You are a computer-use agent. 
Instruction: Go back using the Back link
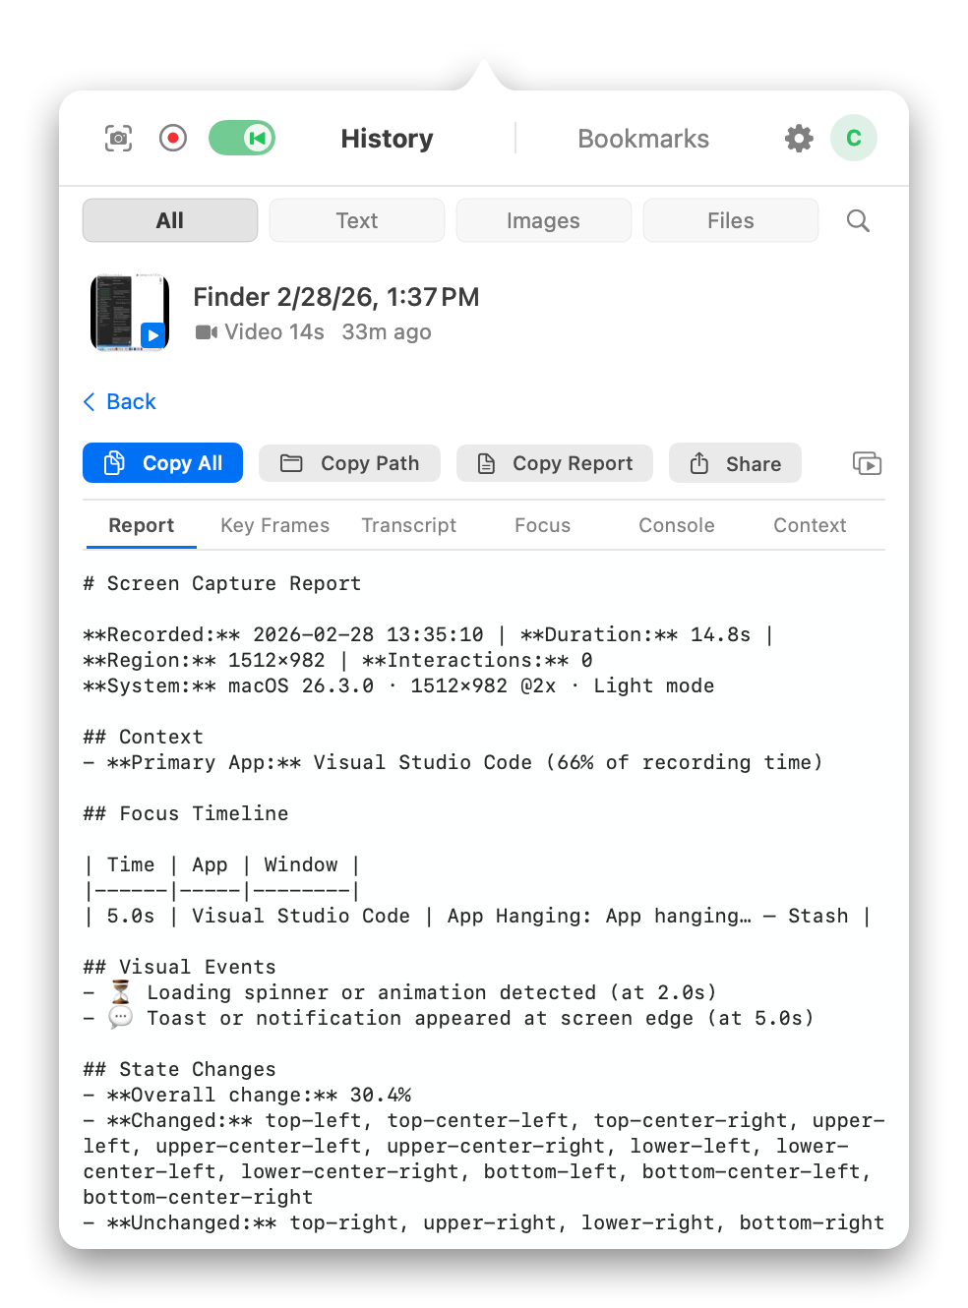click(x=119, y=401)
